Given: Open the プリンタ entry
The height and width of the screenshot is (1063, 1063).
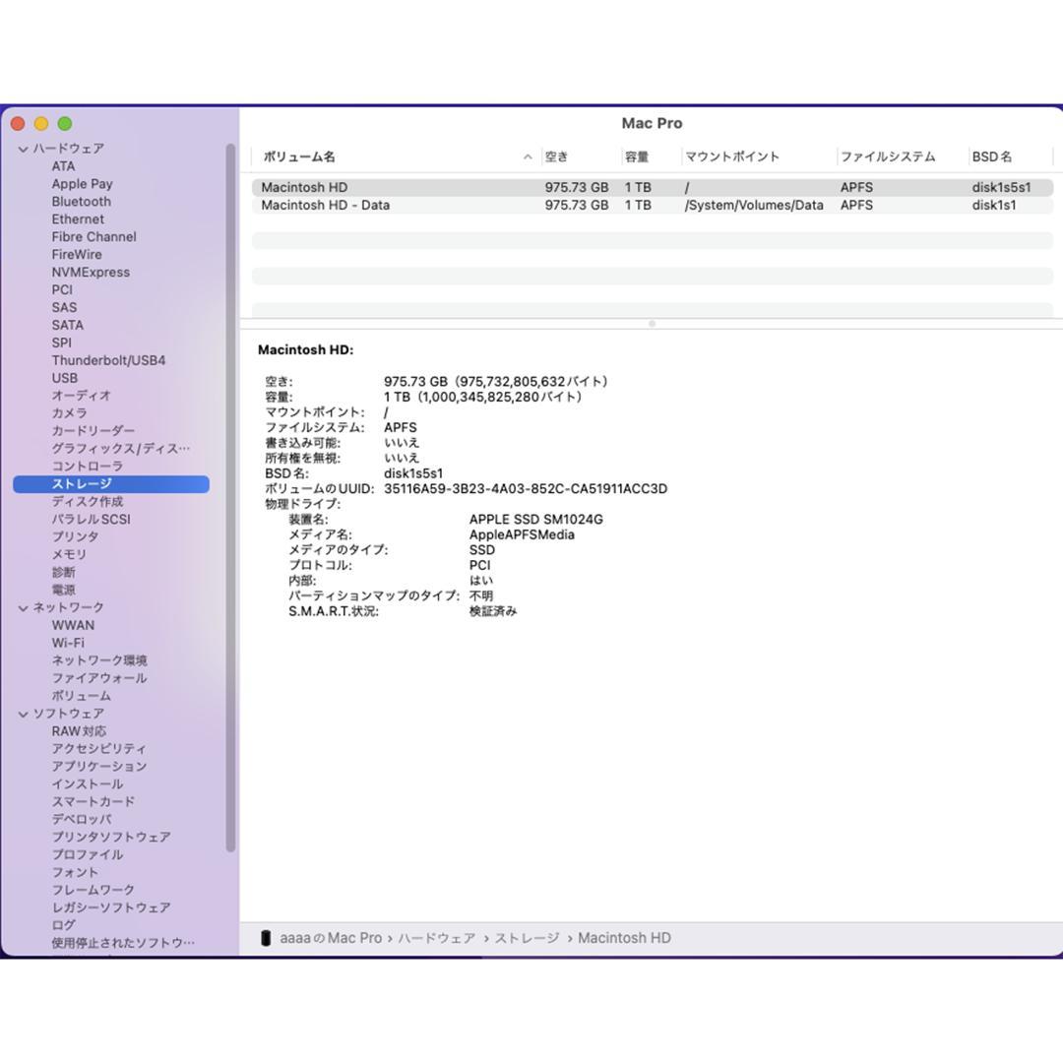Looking at the screenshot, I should coord(75,536).
